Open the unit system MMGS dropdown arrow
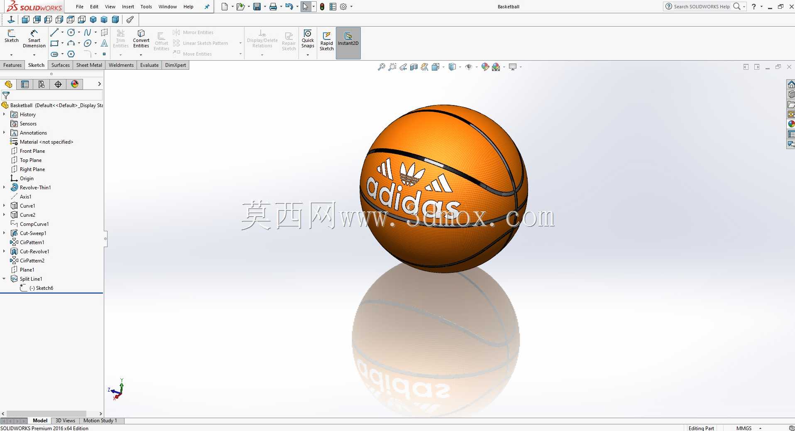Screen dimensions: 795x431 click(x=761, y=428)
